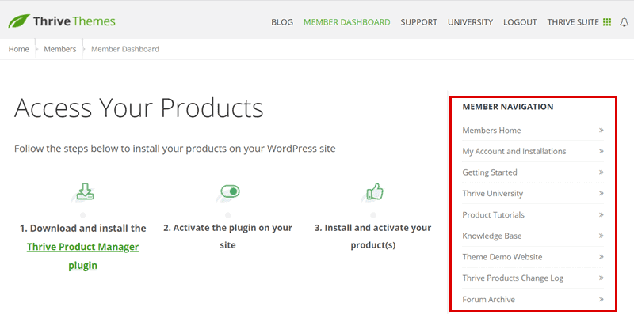Image resolution: width=634 pixels, height=314 pixels.
Task: Open My Account and Installations link
Action: click(x=514, y=151)
